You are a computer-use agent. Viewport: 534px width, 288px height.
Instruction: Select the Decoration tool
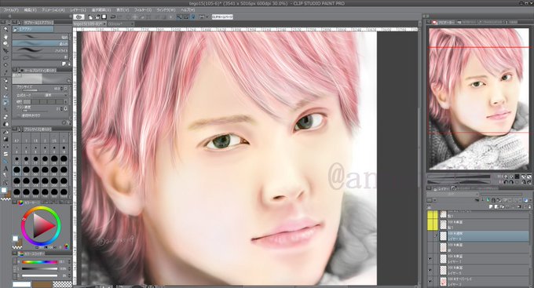(x=5, y=110)
